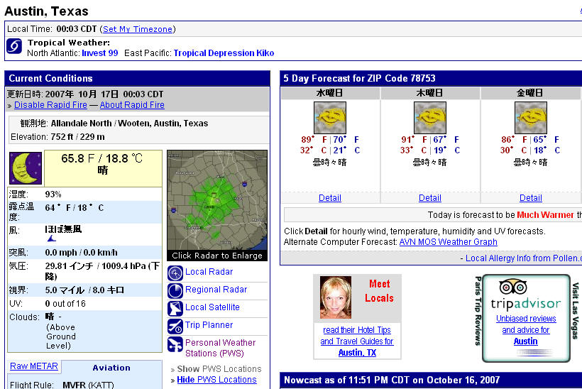Screen dimensions: 582x389
Task: Click read their Hotel Tips link
Action: click(357, 330)
